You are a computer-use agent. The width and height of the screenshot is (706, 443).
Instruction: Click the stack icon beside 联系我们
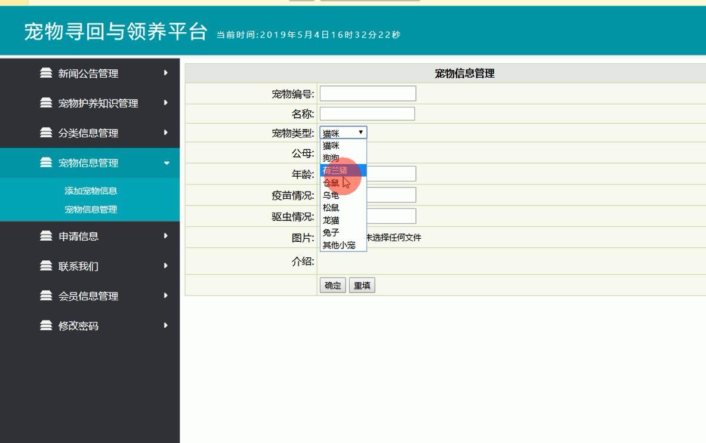click(46, 266)
